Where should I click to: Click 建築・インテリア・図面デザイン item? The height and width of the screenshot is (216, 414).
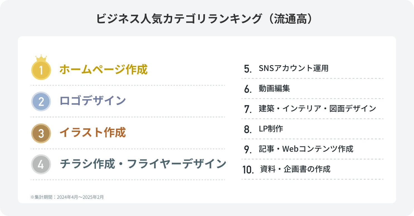pyautogui.click(x=317, y=109)
